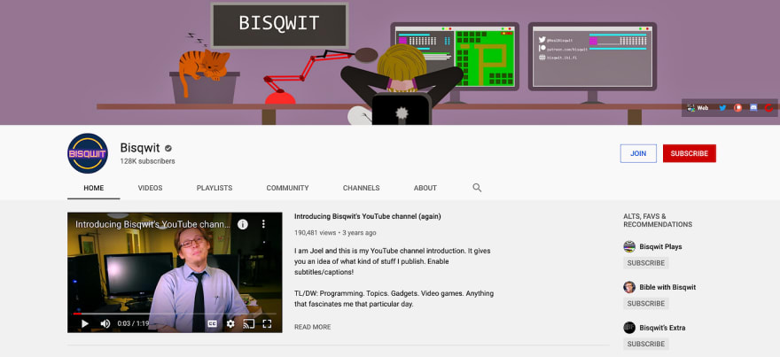
Task: Click the Bisqwit channel avatar
Action: coord(88,153)
